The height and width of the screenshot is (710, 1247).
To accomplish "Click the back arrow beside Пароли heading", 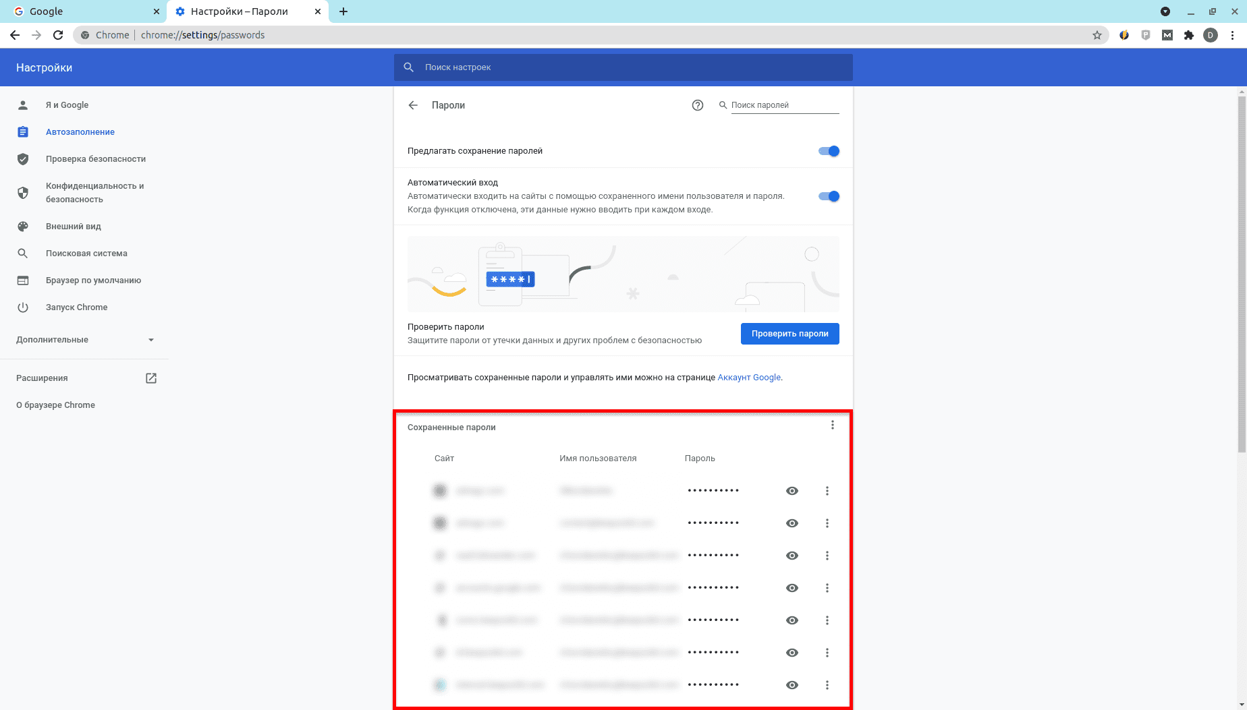I will 413,105.
